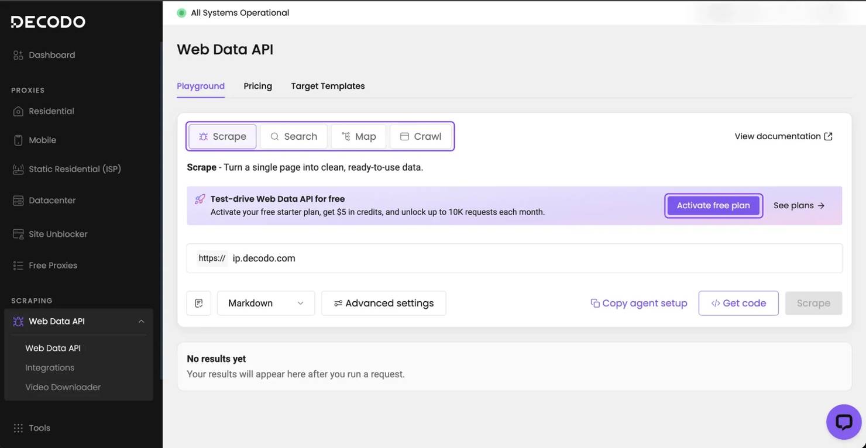This screenshot has height=448, width=866.
Task: Collapse the Web Data API sidebar group
Action: [141, 322]
